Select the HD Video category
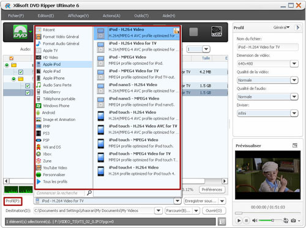This screenshot has height=228, width=306. (x=50, y=57)
